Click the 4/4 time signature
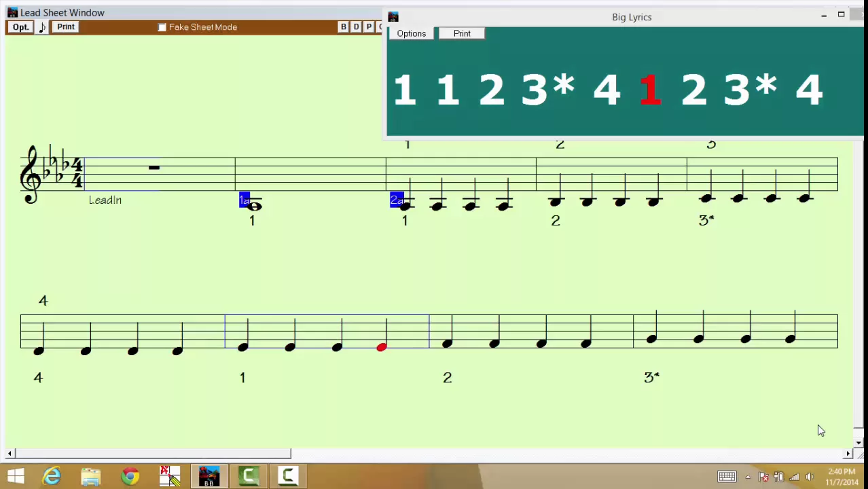This screenshot has height=489, width=868. pos(77,173)
